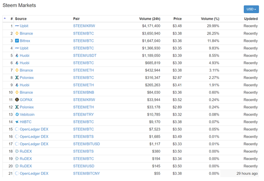264x181 pixels.
Task: Open the STEEM/BITUSD pair link
Action: pyautogui.click(x=86, y=144)
